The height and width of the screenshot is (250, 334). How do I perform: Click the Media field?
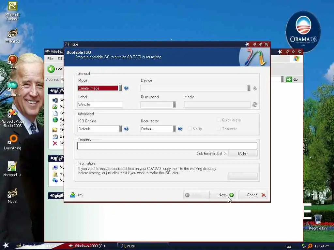pyautogui.click(x=217, y=104)
